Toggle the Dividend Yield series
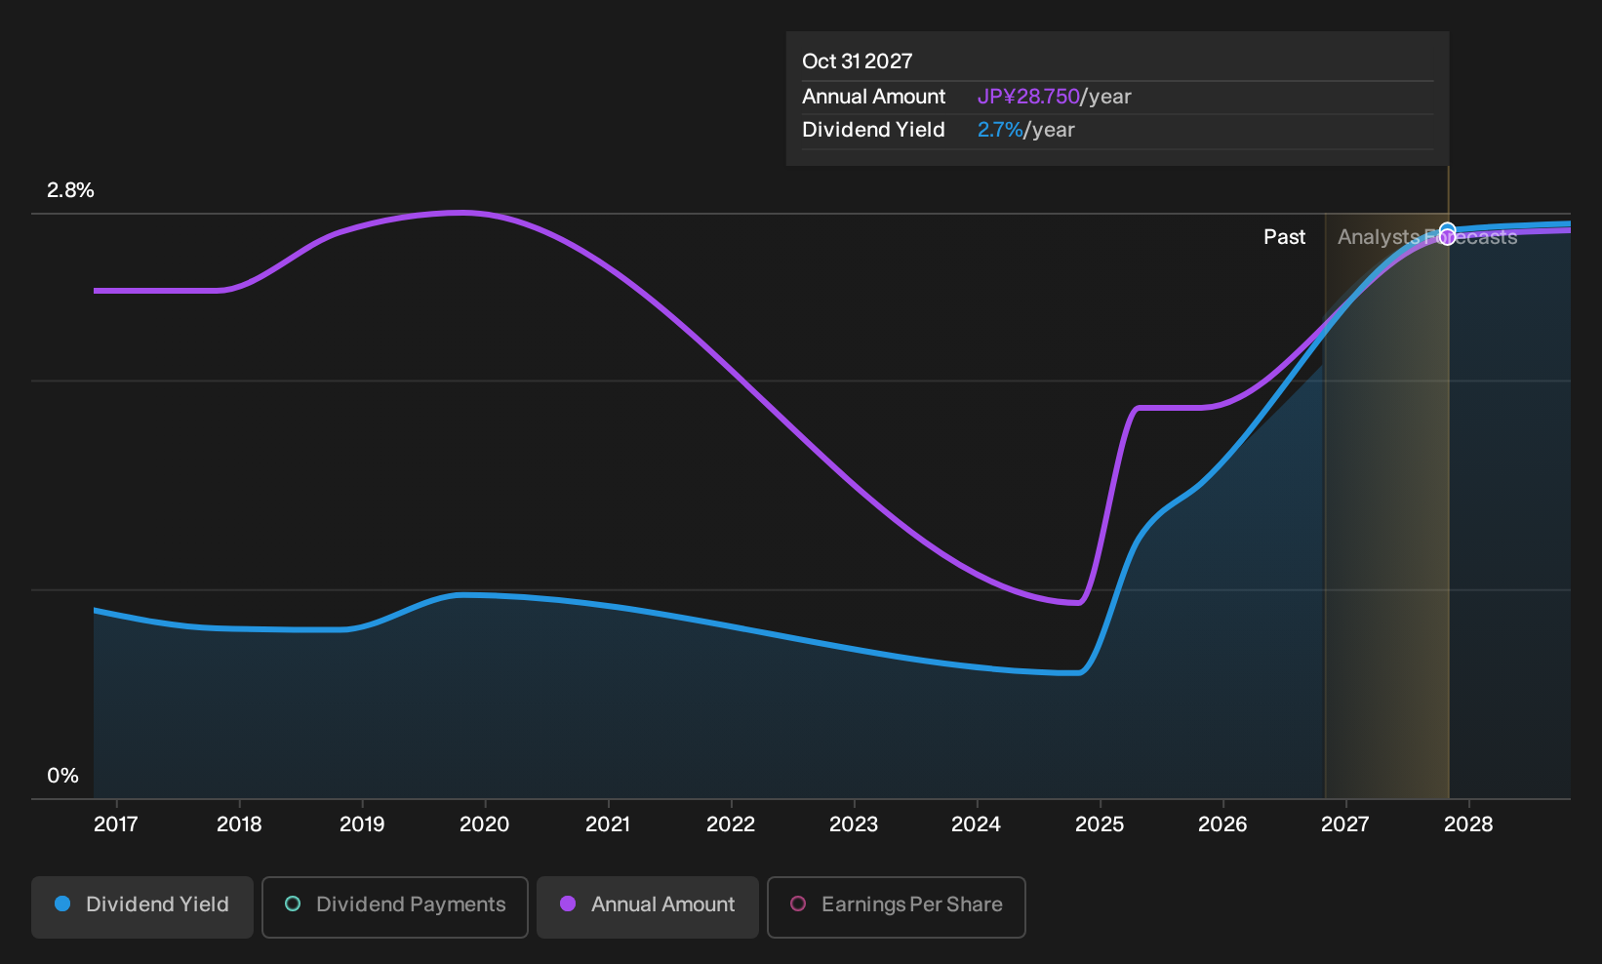 tap(142, 907)
